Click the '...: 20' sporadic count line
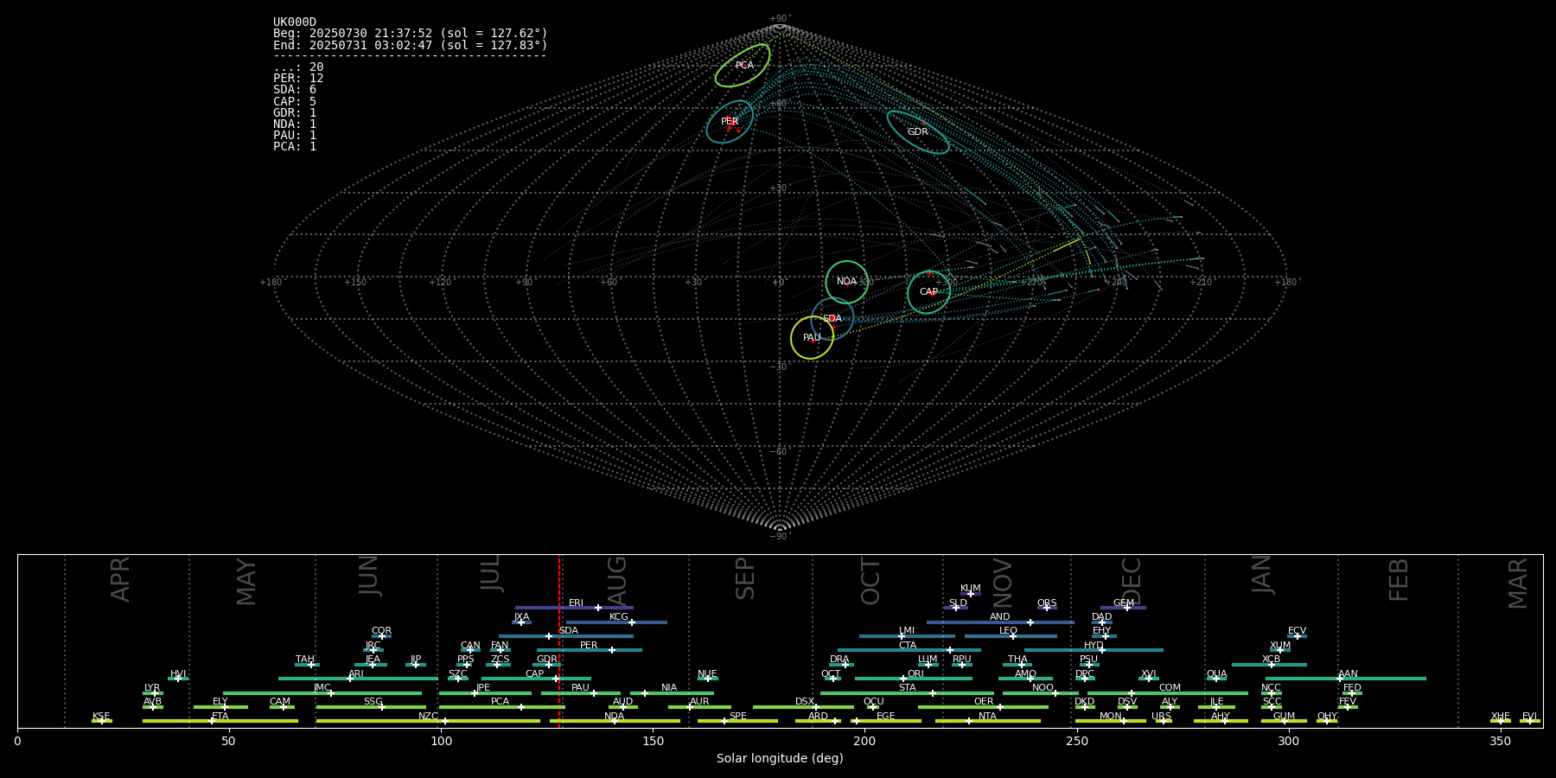Screen dimensions: 1556x778 pyautogui.click(x=298, y=67)
